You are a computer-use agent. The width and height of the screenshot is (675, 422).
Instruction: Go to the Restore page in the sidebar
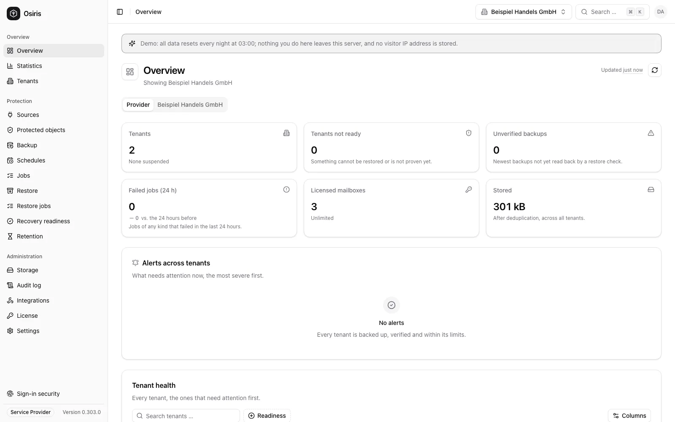click(54, 191)
